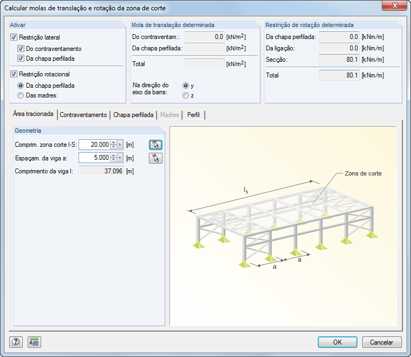Click the structure illustration image
Image resolution: width=411 pixels, height=357 pixels.
283,226
